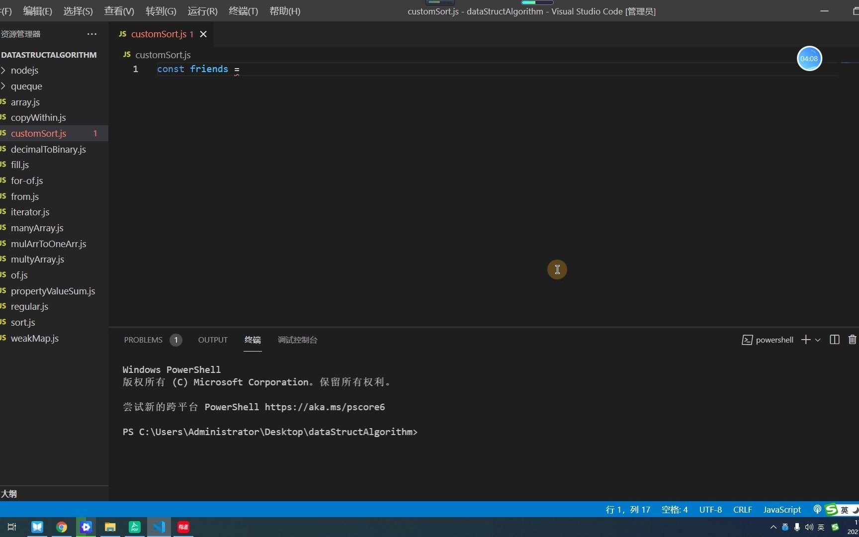Open the feedback icon in status bar
The height and width of the screenshot is (537, 859).
[x=817, y=509]
